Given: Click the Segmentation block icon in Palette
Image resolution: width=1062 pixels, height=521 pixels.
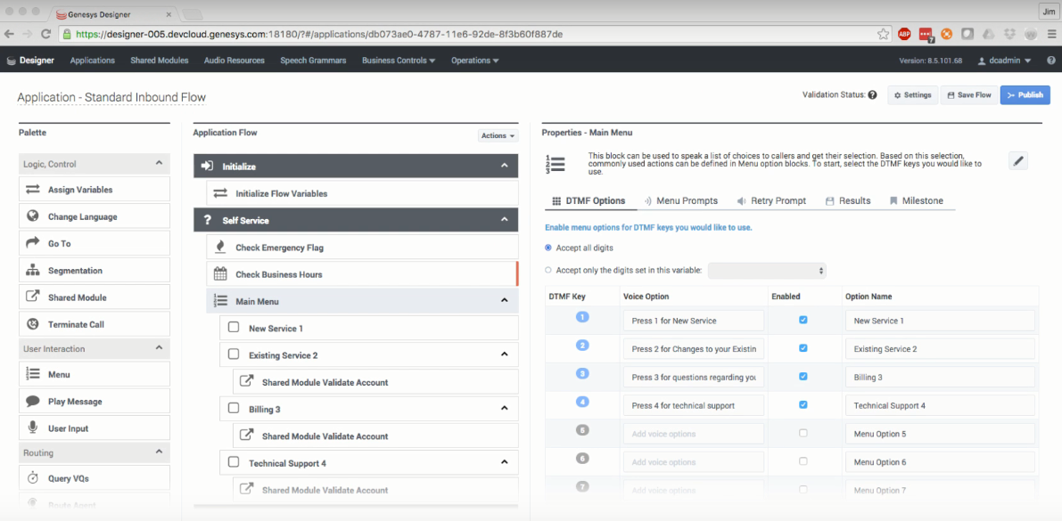Looking at the screenshot, I should [33, 271].
